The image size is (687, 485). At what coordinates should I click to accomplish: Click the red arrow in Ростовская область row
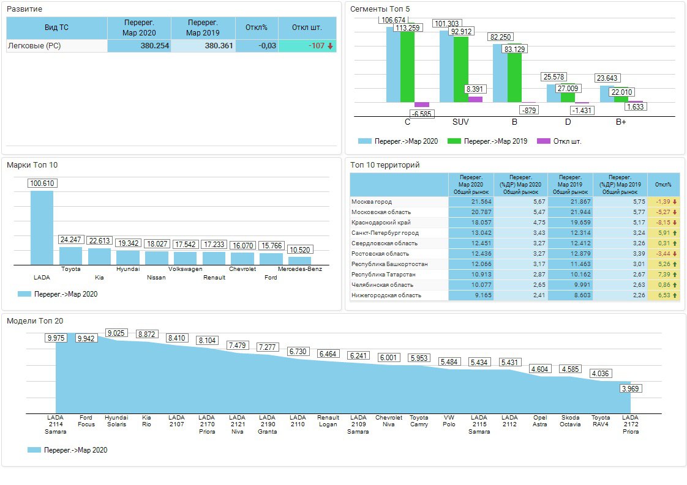675,254
